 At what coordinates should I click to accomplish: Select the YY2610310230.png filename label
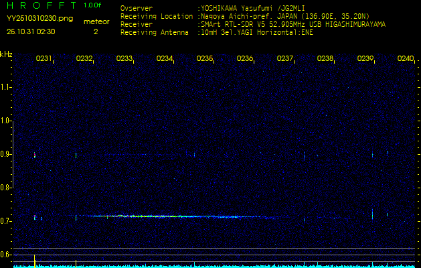tap(39, 19)
